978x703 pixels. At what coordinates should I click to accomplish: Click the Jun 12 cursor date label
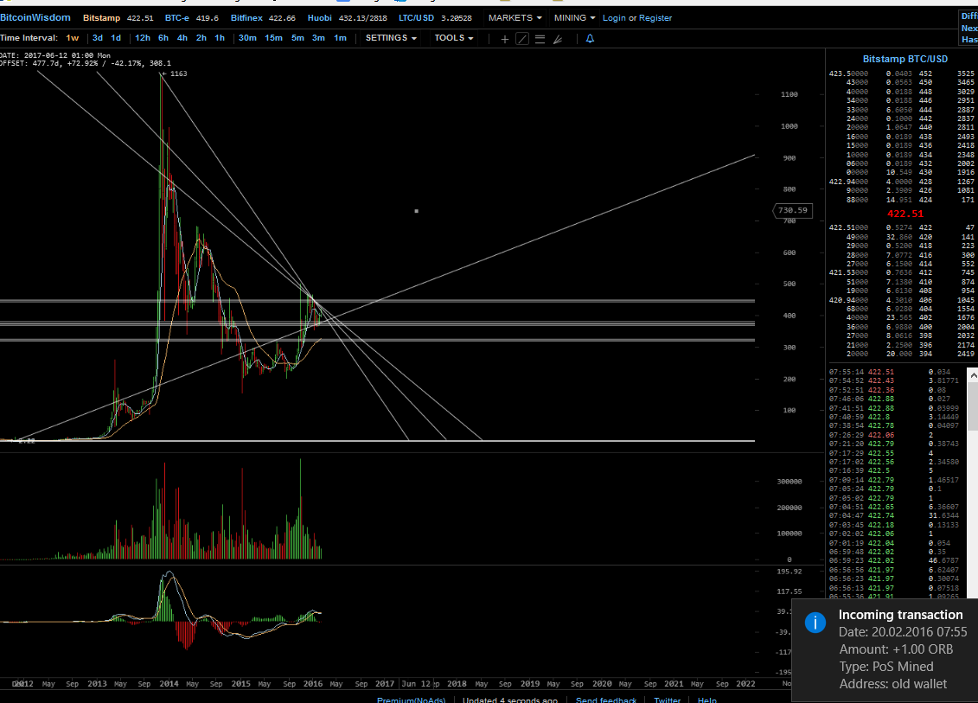click(x=416, y=684)
